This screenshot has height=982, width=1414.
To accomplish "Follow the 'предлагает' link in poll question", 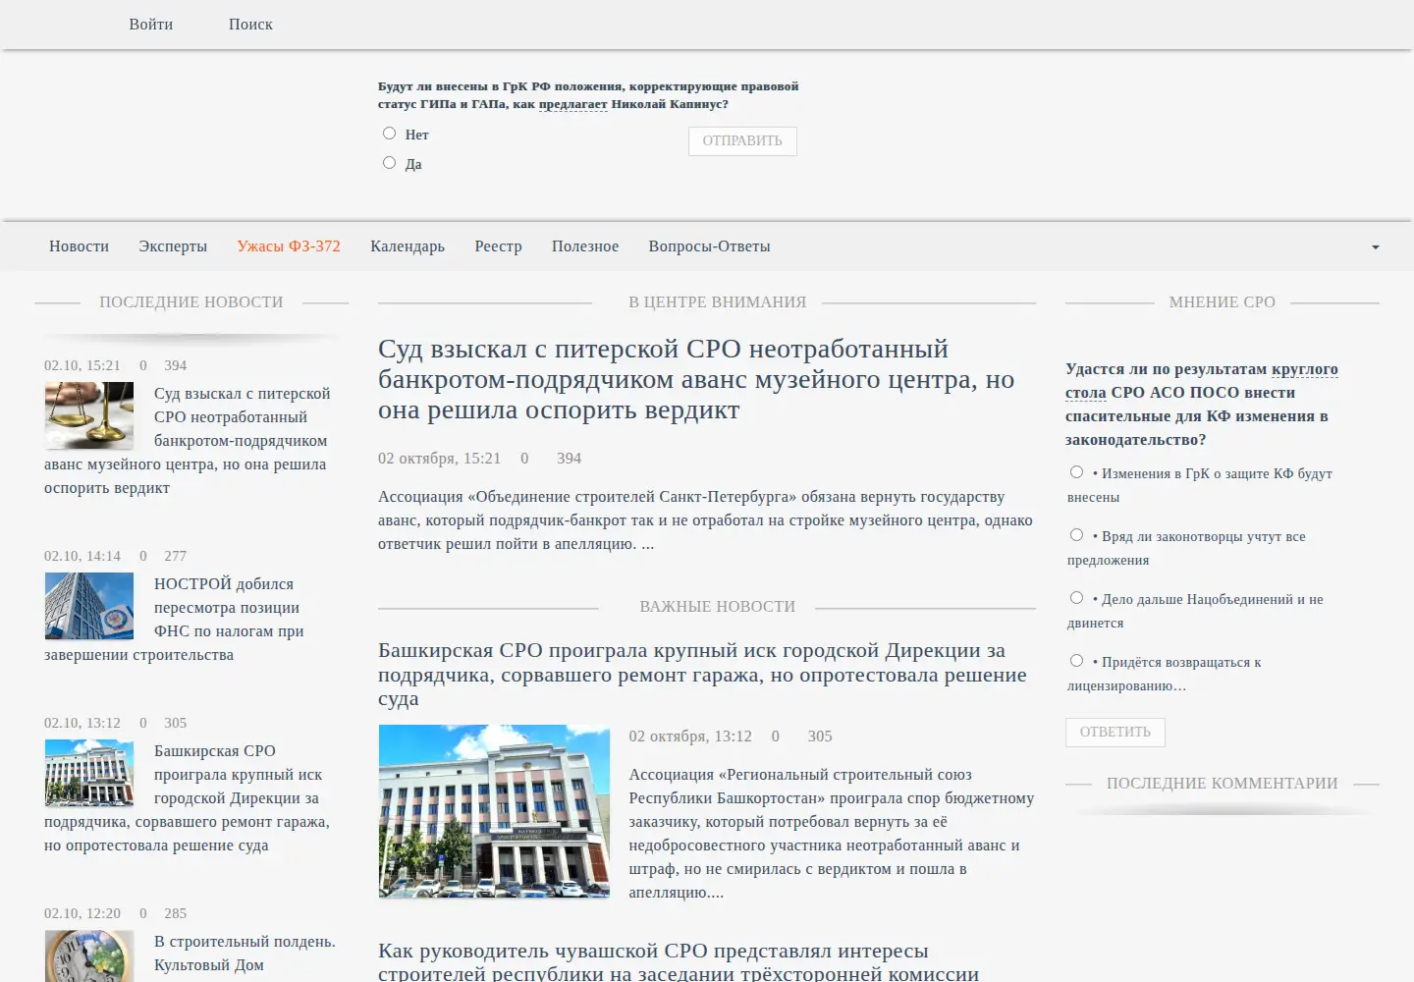I will (x=573, y=104).
